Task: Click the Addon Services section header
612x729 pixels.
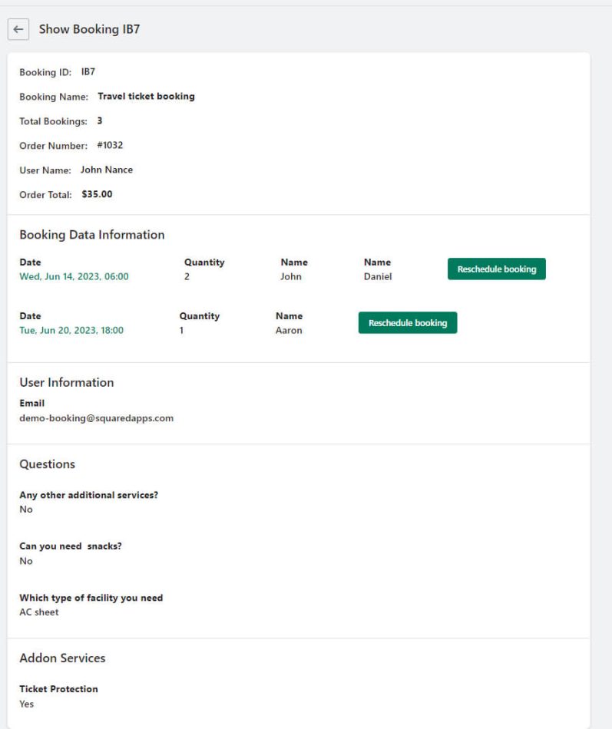Action: pos(62,658)
